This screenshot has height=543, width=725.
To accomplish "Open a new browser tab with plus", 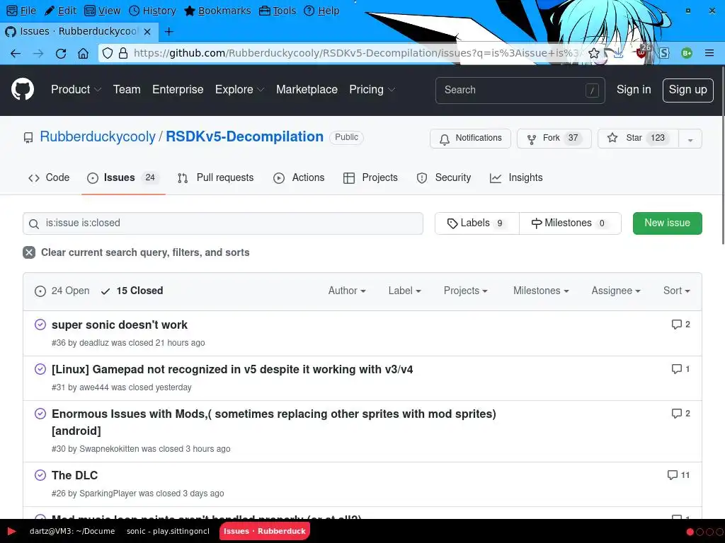I will [169, 31].
